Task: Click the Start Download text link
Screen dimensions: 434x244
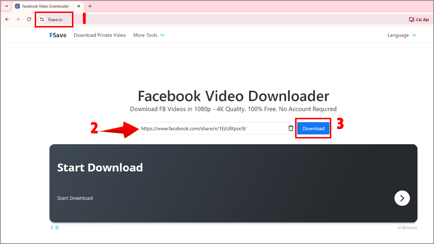Action: (x=75, y=198)
